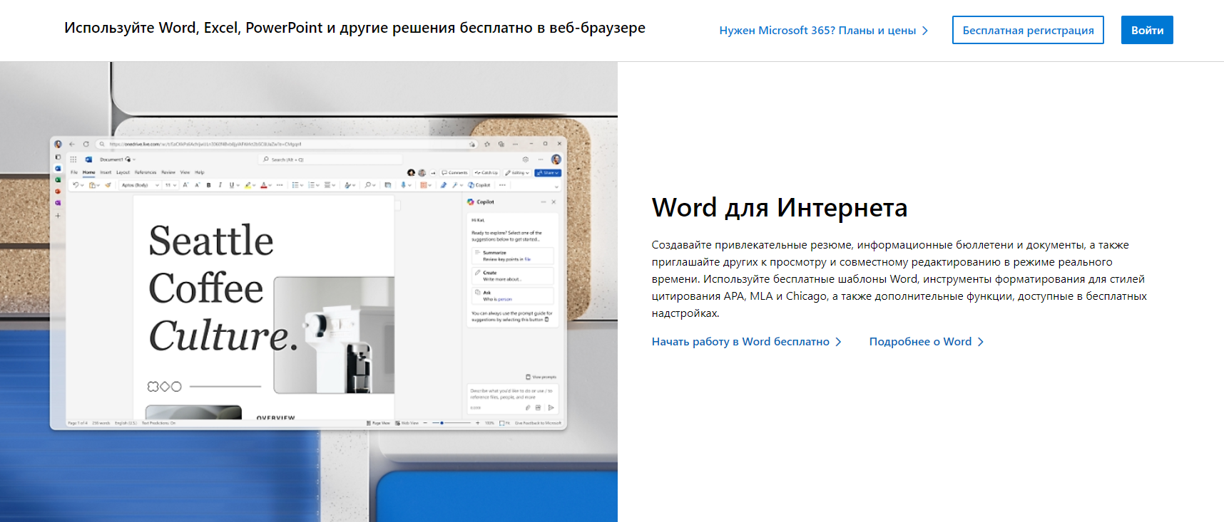Screen dimensions: 1224x522
Task: Click the Войти sign-in button
Action: (1147, 30)
